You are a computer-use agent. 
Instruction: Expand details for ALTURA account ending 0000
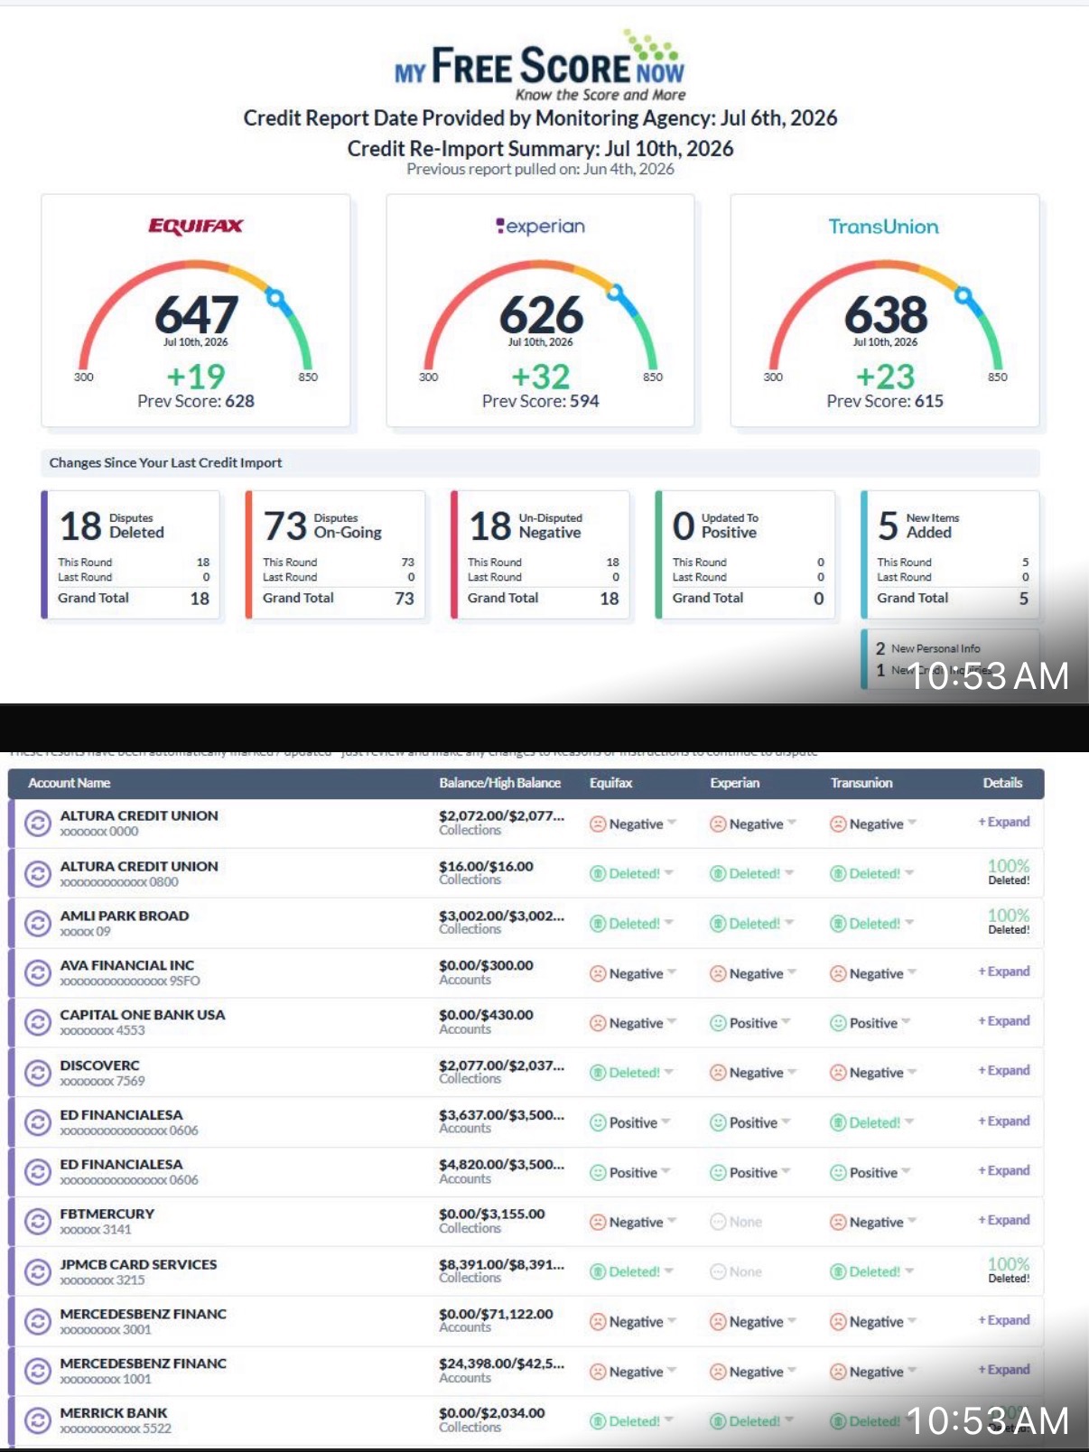[x=1004, y=822]
